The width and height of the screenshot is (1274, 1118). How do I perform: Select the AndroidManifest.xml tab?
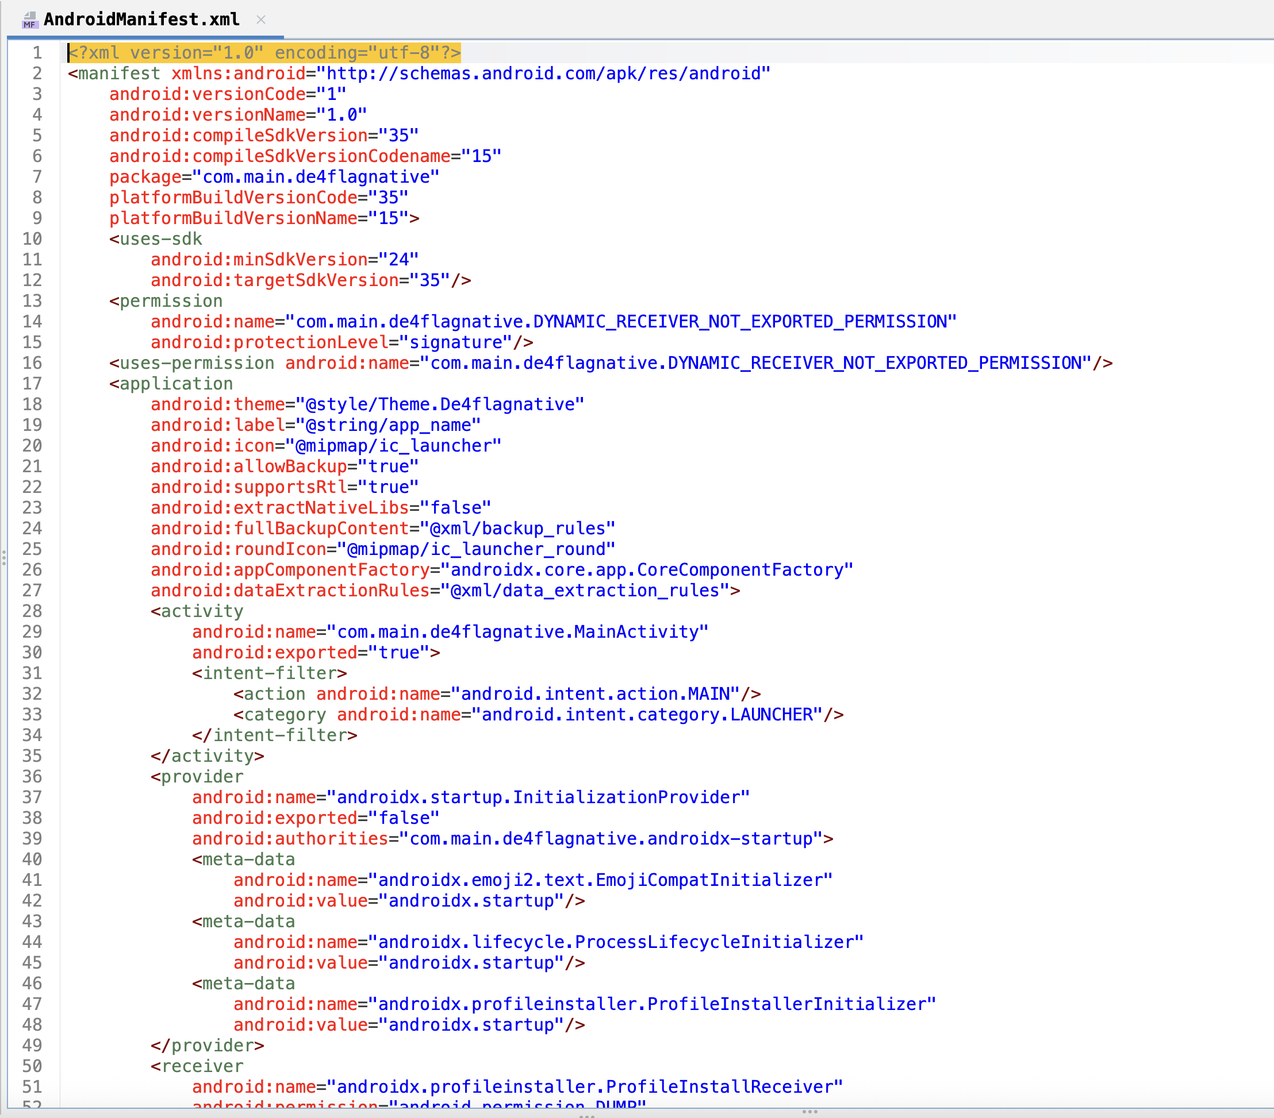pos(141,20)
